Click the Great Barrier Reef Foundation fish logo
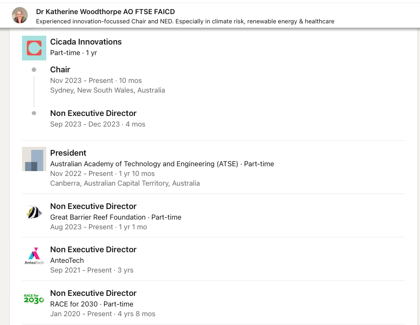Viewport: 420px width, 325px height. (34, 212)
